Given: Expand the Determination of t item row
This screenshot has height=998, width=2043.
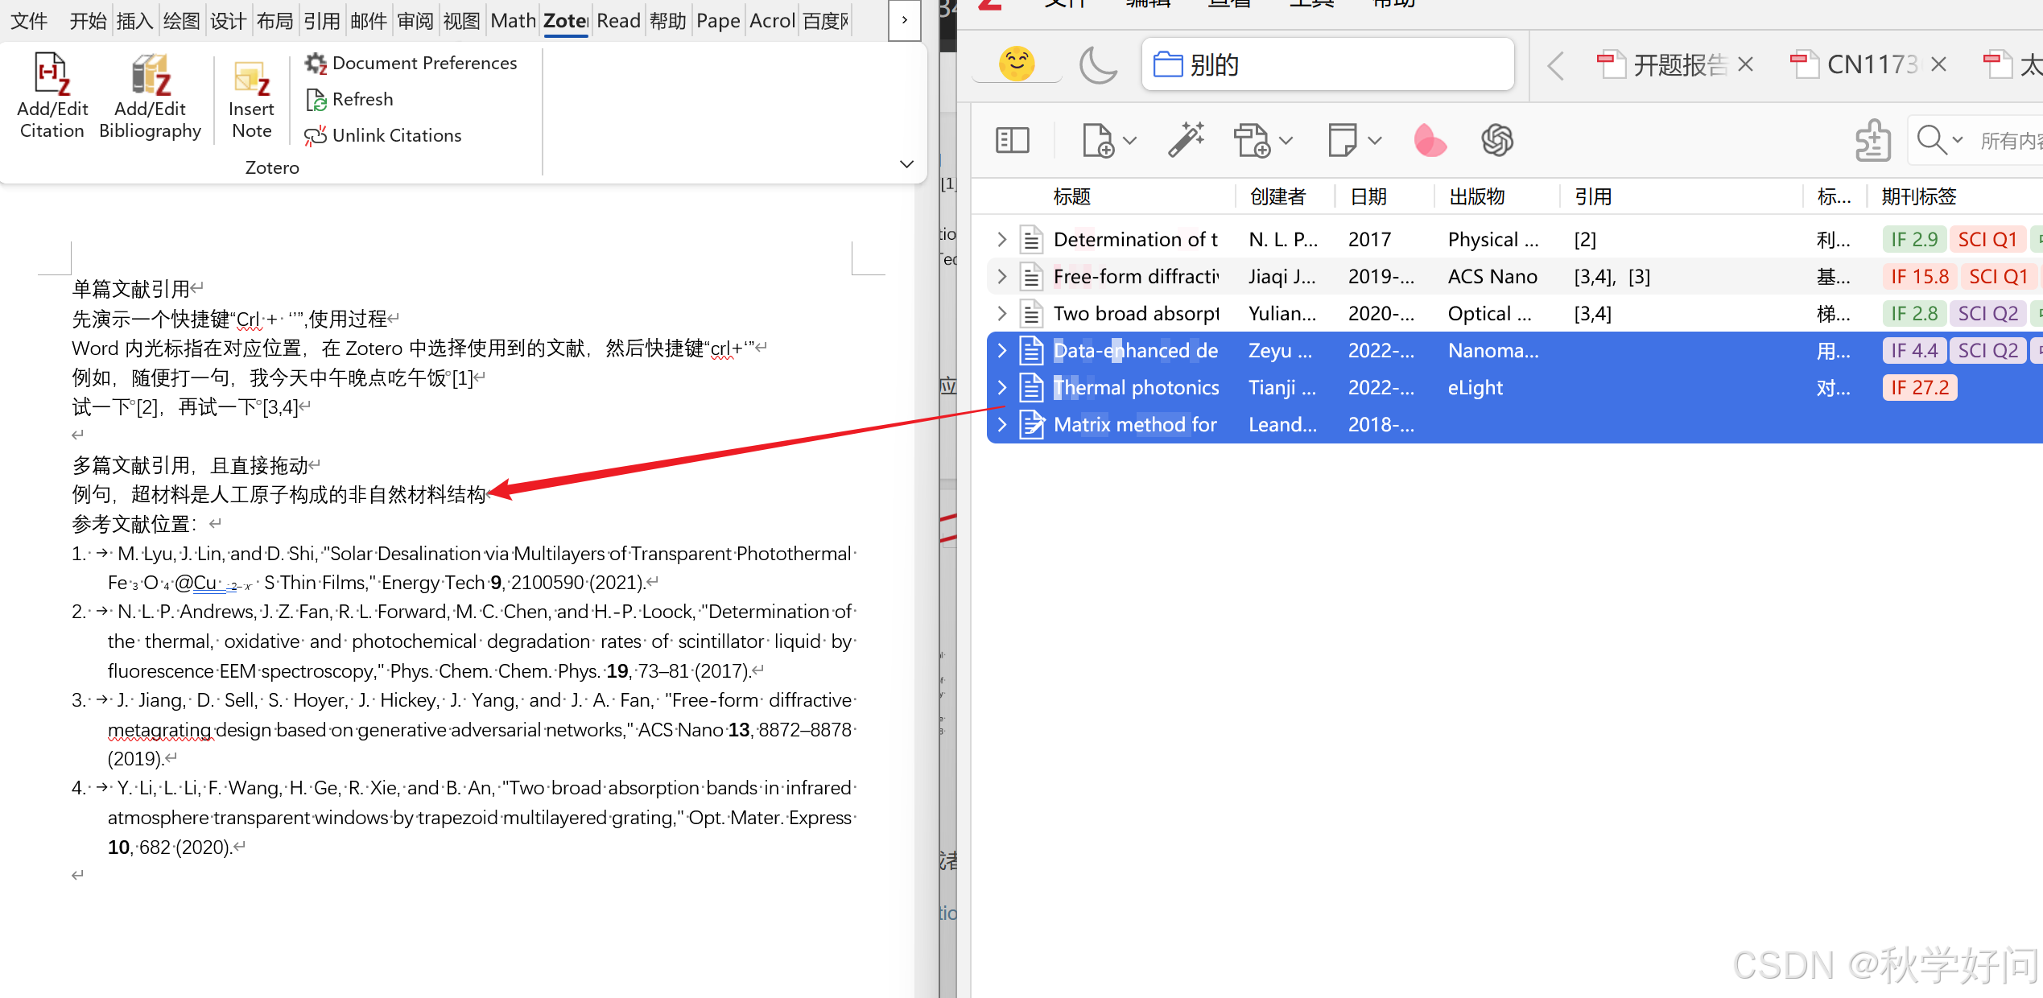Looking at the screenshot, I should 1001,239.
